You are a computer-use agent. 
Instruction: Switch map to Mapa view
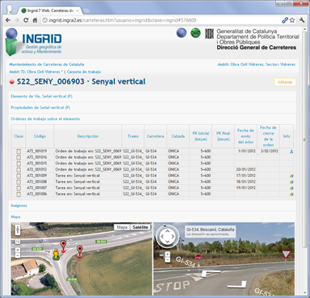click(x=122, y=227)
